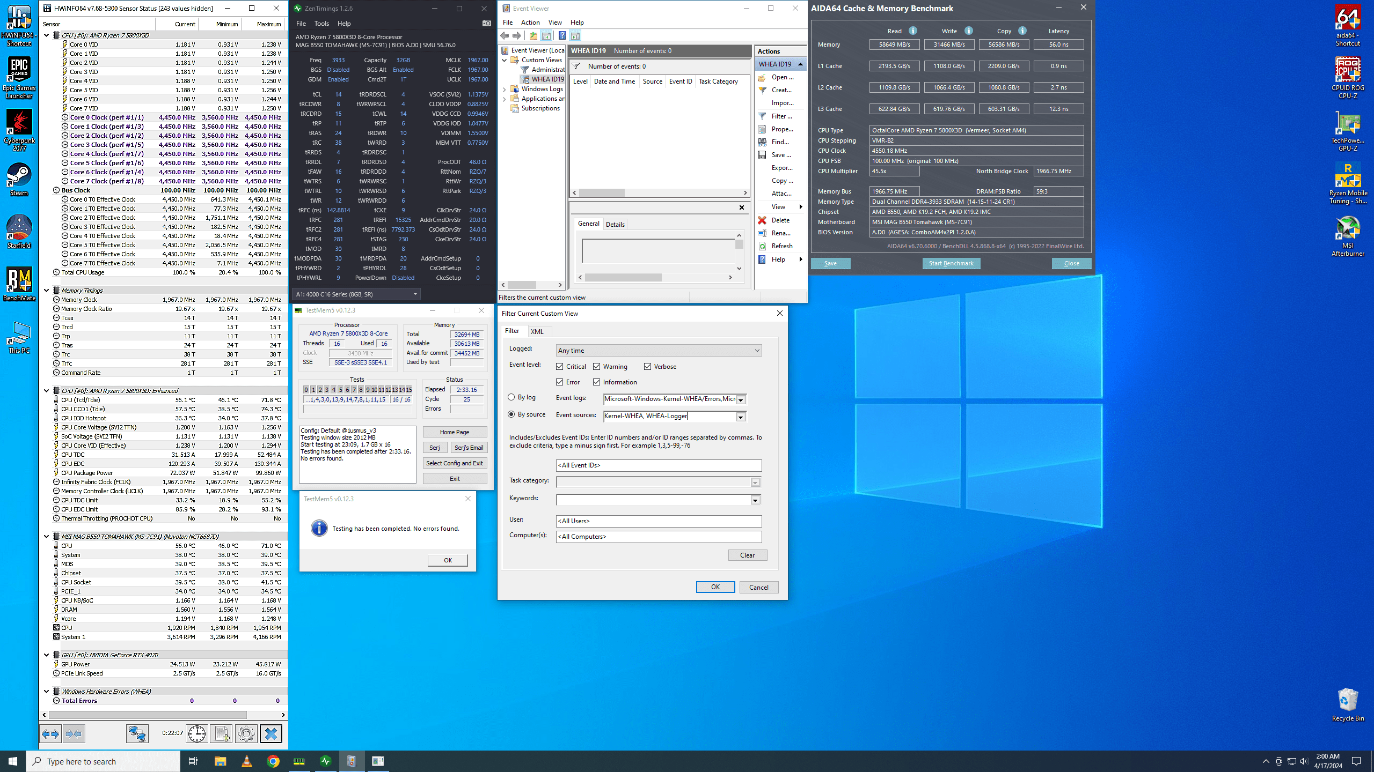Open ZenTimings Tools menu
This screenshot has width=1374, height=772.
(321, 24)
